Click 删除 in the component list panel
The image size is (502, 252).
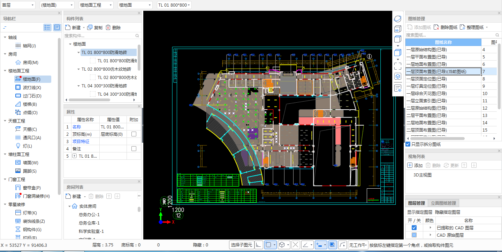tap(113, 27)
